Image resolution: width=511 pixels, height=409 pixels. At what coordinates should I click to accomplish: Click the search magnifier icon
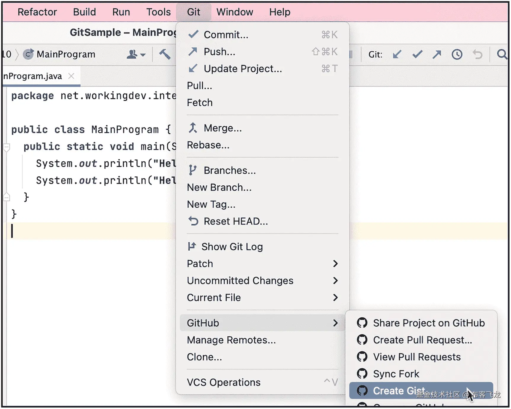tap(502, 55)
